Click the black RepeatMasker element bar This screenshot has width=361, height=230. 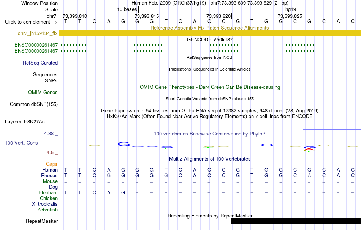pyautogui.click(x=296, y=221)
